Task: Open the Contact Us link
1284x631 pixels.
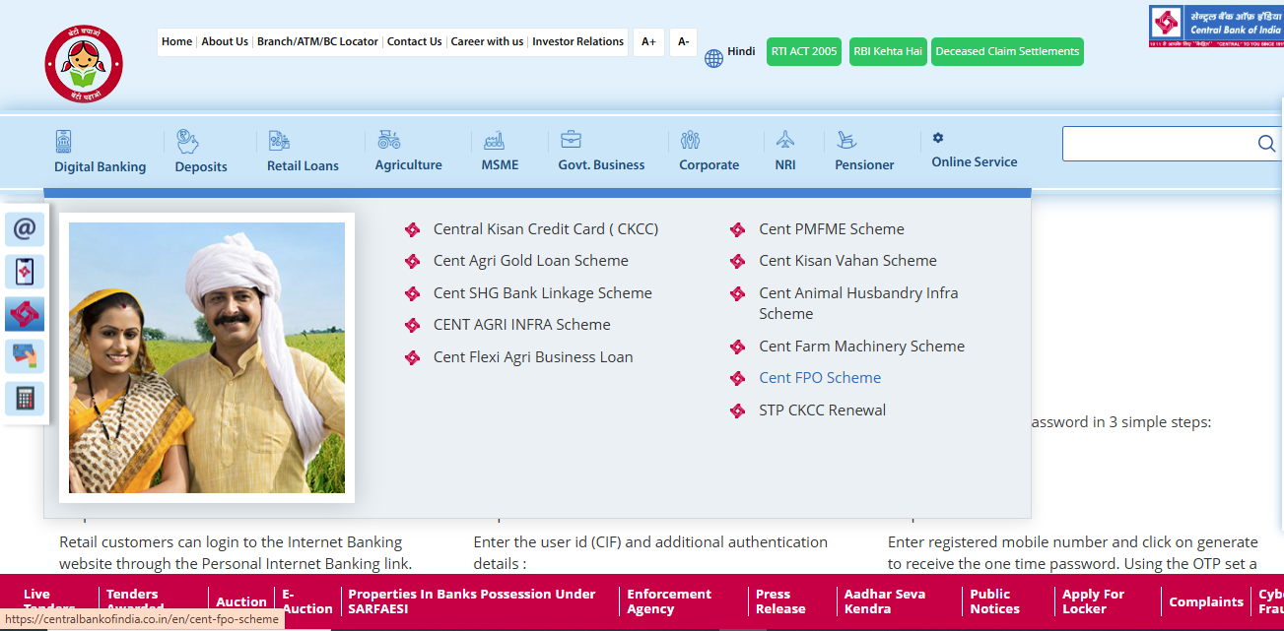Action: (x=414, y=41)
